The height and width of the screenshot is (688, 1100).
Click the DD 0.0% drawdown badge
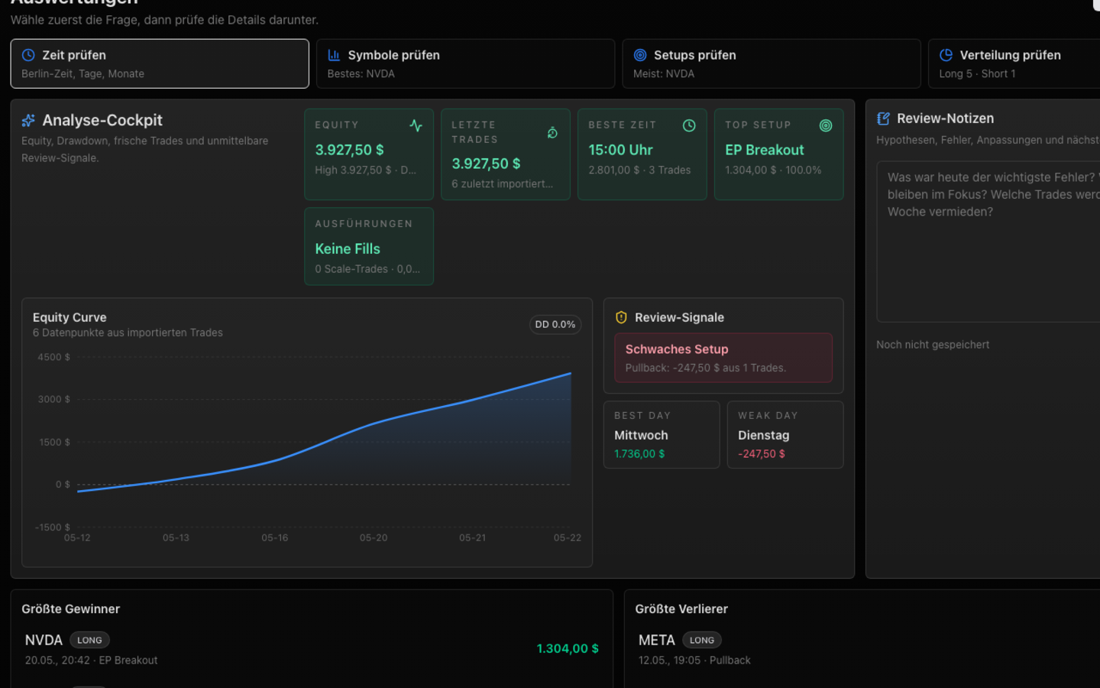tap(555, 325)
